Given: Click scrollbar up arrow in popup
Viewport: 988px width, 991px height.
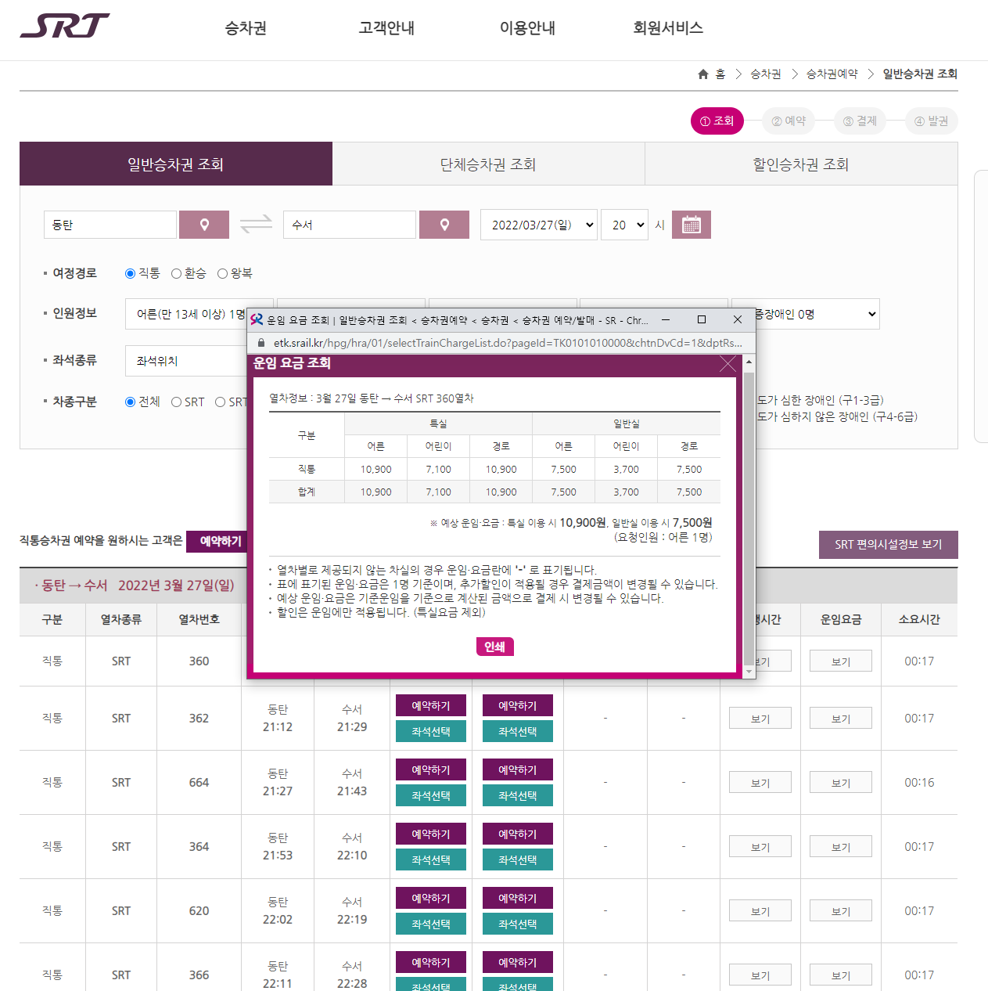Looking at the screenshot, I should click(x=749, y=362).
